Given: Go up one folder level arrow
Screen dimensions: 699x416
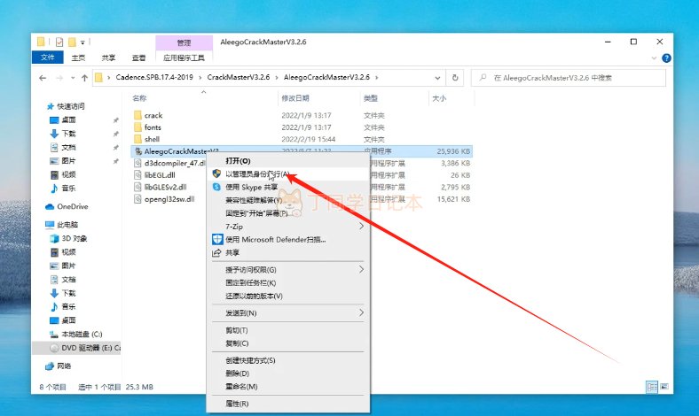Looking at the screenshot, I should 84,78.
